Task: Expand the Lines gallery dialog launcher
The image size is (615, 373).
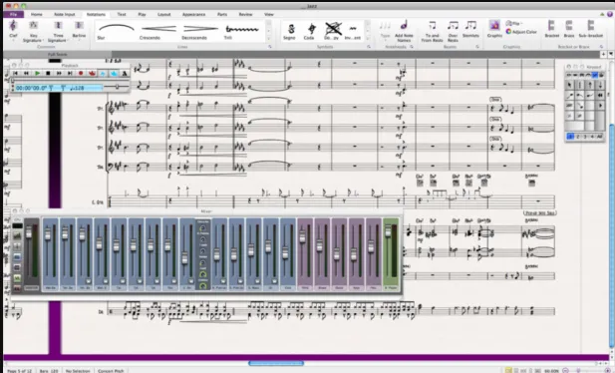Action: pos(270,47)
